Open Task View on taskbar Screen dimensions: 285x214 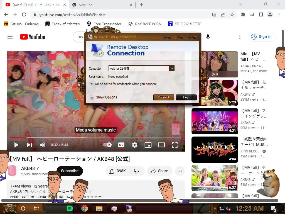click(x=36, y=208)
